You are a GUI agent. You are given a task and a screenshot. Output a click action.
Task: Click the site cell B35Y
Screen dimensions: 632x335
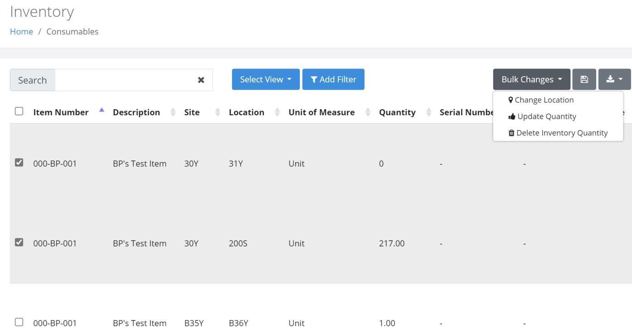[194, 323]
